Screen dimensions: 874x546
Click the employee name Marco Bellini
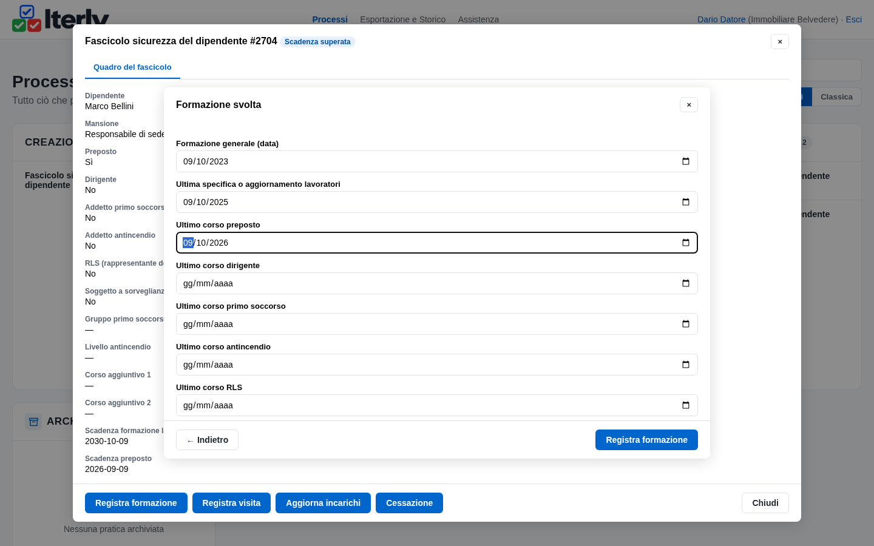tap(109, 106)
